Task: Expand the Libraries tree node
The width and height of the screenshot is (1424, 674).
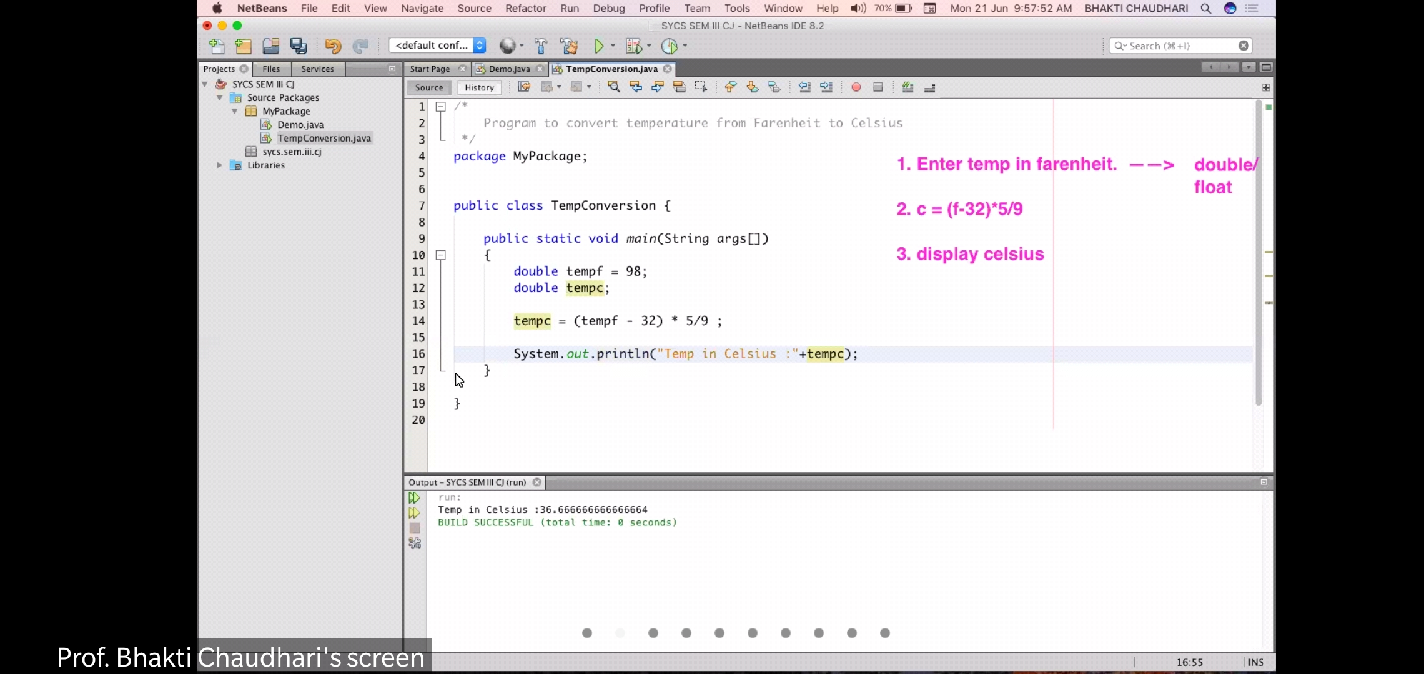Action: click(219, 165)
